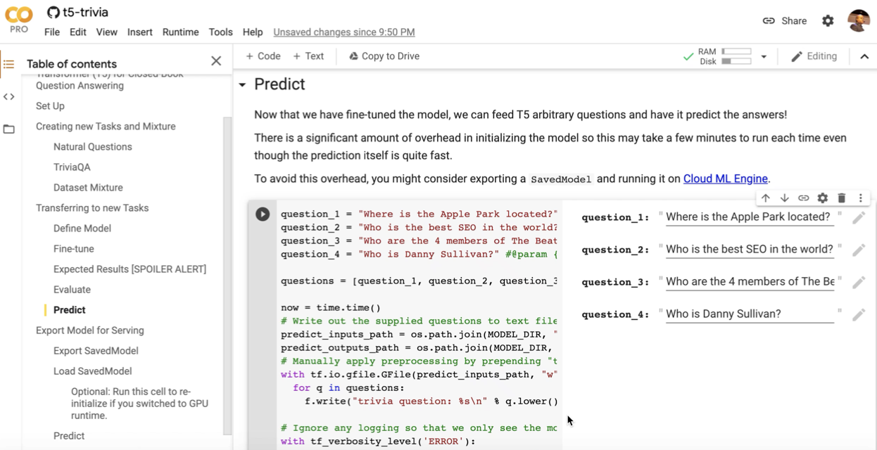The image size is (877, 450).
Task: Follow the Cloud ML Engine link
Action: coord(726,179)
